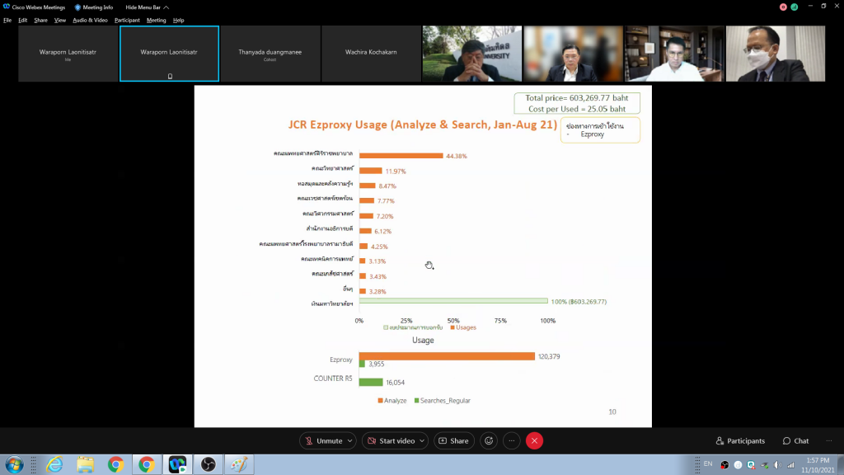Unmute the microphone
Viewport: 844px width, 475px height.
click(x=323, y=441)
